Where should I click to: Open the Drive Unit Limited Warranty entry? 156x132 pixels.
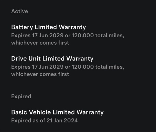[x=52, y=58]
